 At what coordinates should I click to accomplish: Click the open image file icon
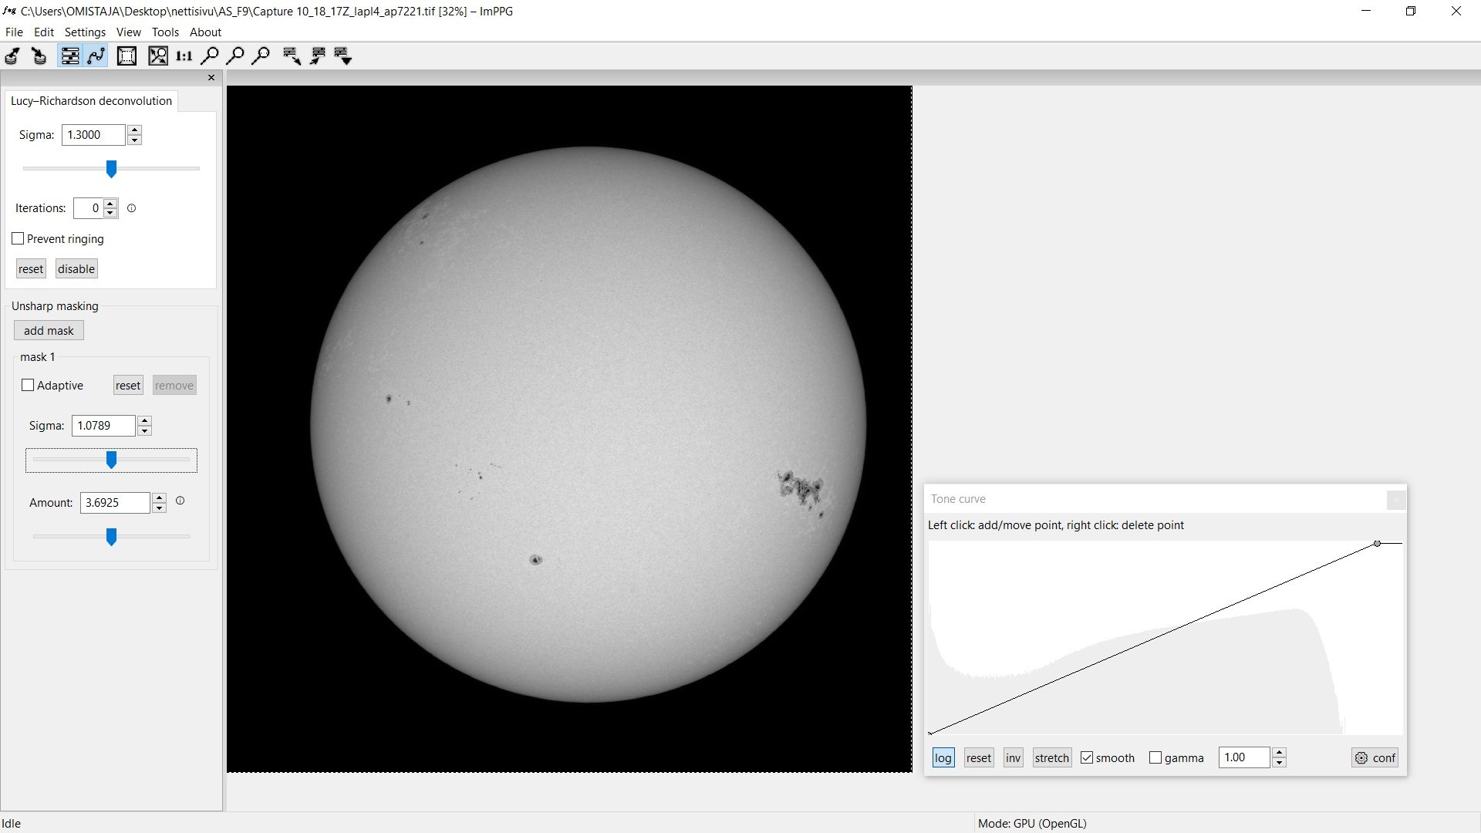(13, 56)
